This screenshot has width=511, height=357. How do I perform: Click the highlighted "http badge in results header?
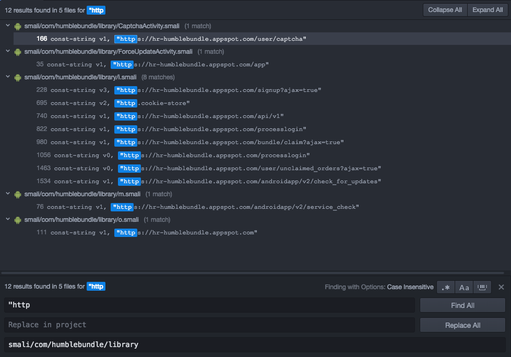[x=96, y=10]
